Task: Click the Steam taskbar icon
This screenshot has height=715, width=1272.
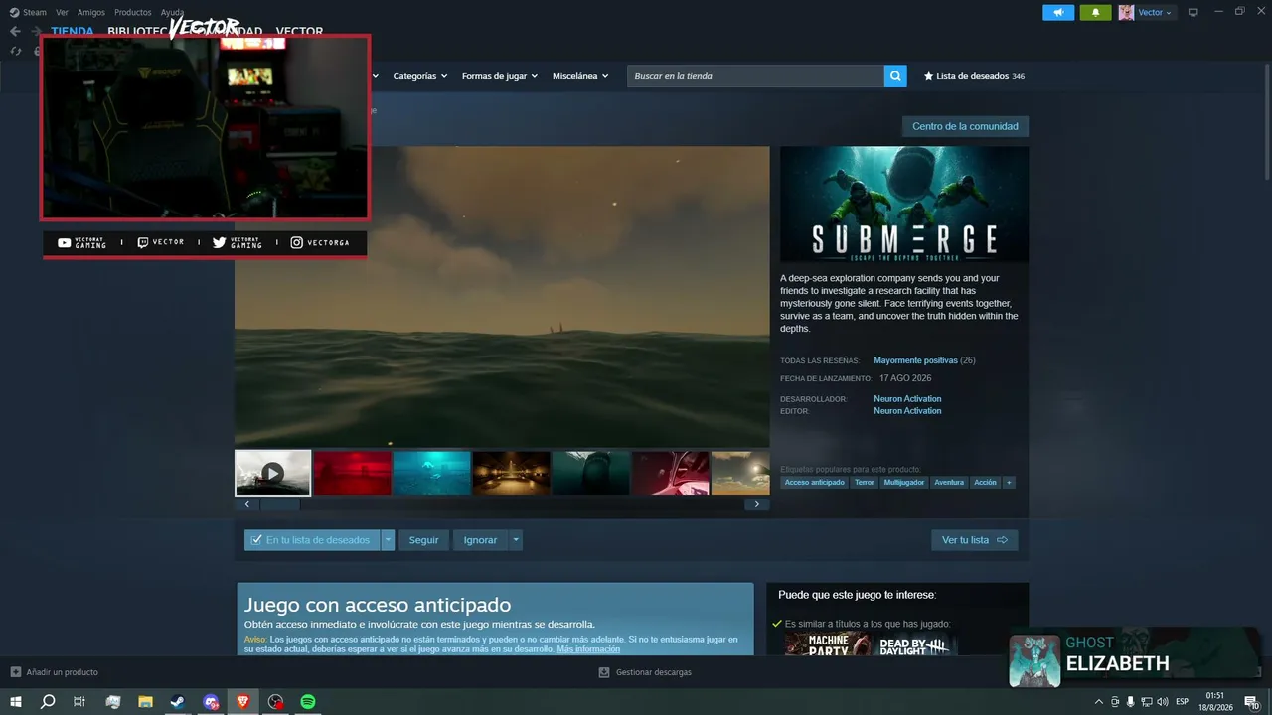Action: tap(177, 701)
